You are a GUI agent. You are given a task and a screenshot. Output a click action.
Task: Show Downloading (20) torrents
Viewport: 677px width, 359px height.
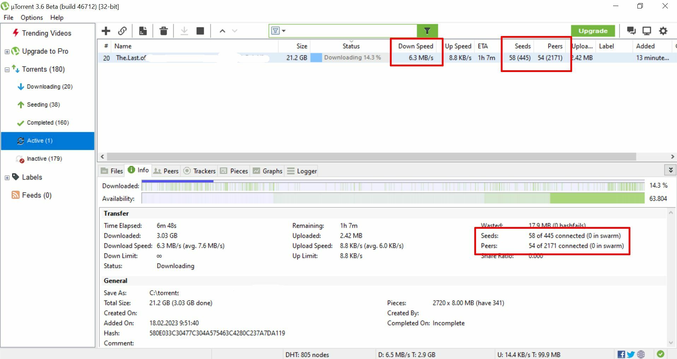[x=49, y=87]
